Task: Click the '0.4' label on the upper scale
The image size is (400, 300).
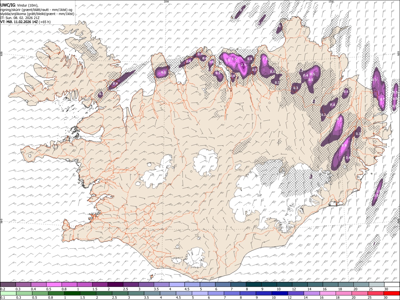Action: pyautogui.click(x=33, y=289)
